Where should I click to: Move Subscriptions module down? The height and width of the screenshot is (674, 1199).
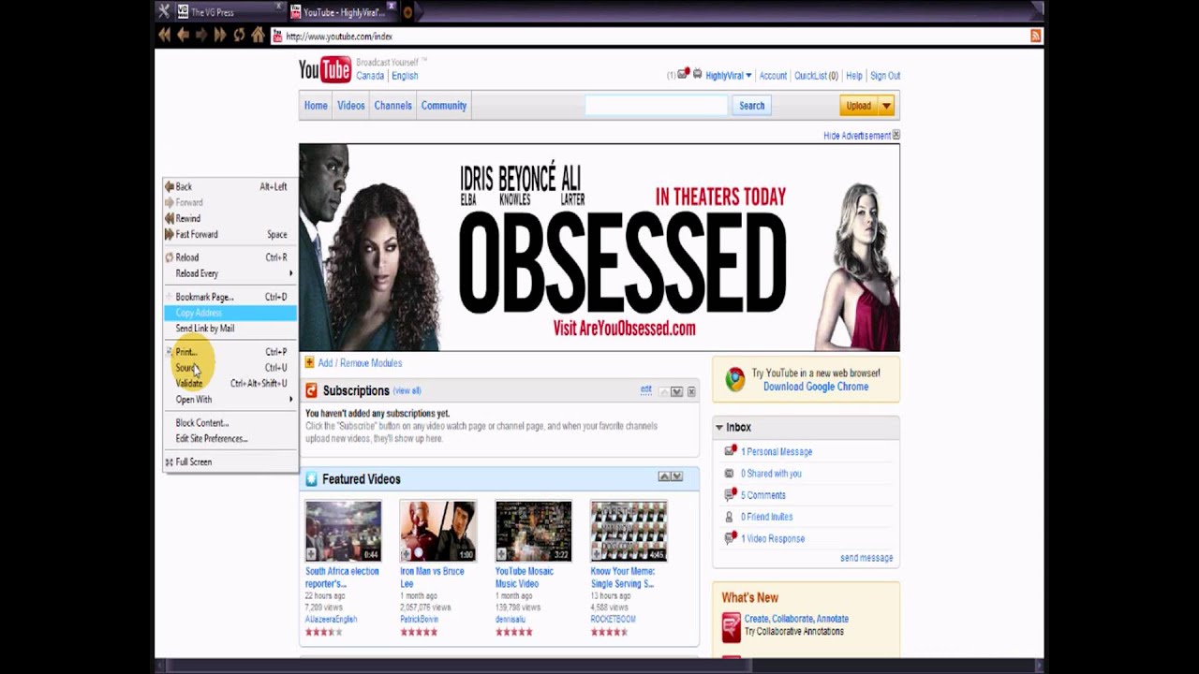coord(676,391)
